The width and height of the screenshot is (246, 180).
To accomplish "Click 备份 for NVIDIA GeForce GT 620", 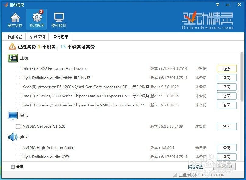I will point(227,126).
